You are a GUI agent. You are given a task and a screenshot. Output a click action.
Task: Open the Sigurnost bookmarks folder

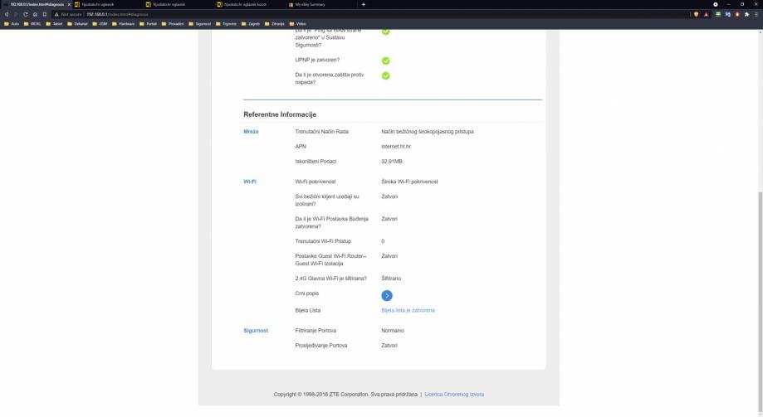pyautogui.click(x=199, y=23)
